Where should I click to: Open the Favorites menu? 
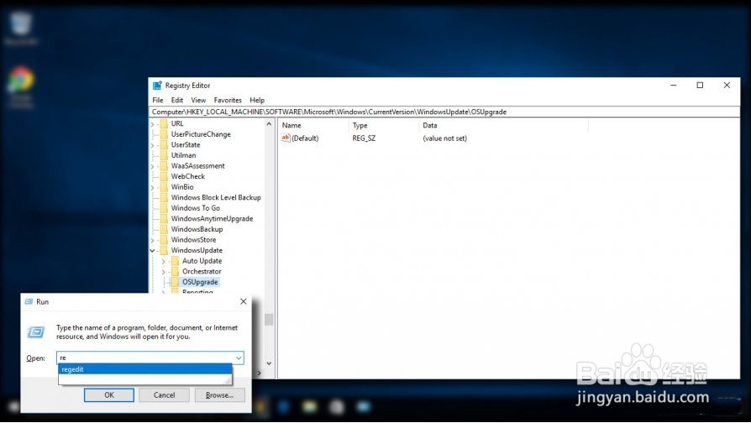click(228, 100)
